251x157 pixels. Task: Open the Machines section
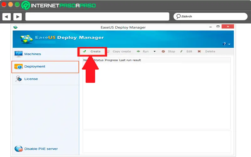click(x=46, y=54)
